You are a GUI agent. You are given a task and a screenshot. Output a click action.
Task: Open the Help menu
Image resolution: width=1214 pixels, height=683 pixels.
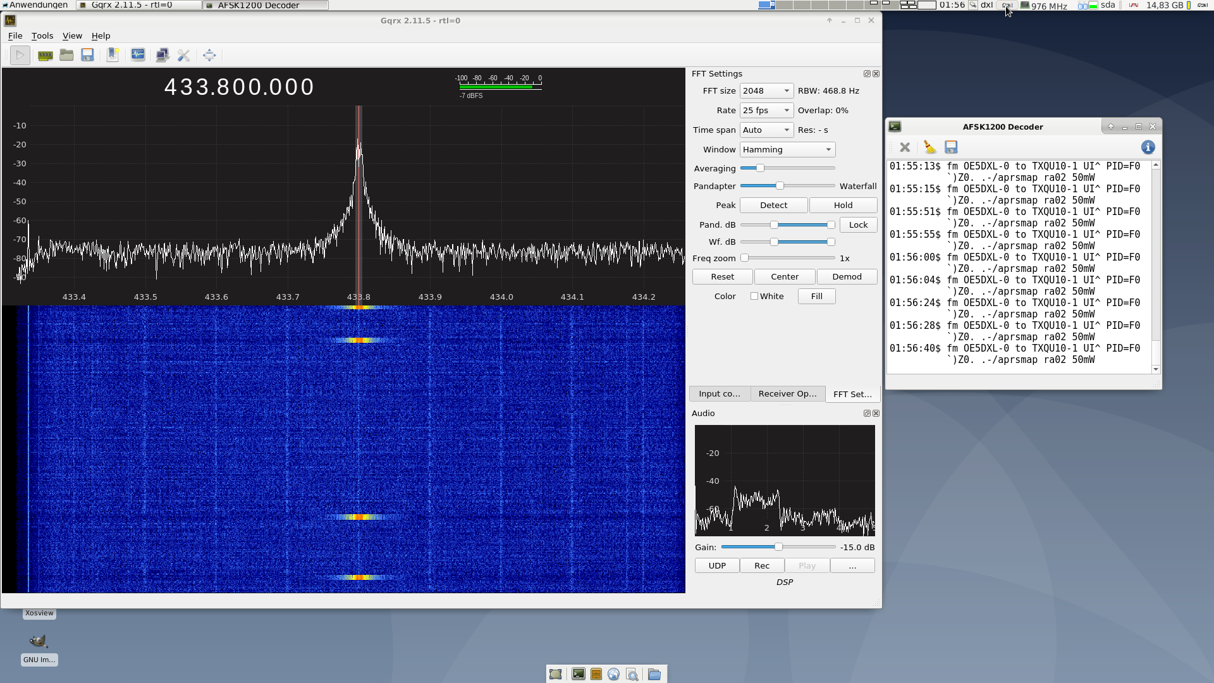pos(101,36)
